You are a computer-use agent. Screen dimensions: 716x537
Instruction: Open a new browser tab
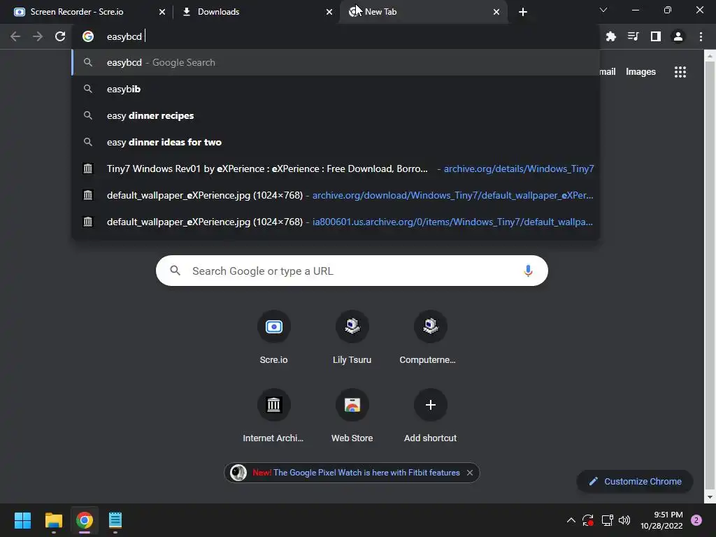(x=523, y=12)
